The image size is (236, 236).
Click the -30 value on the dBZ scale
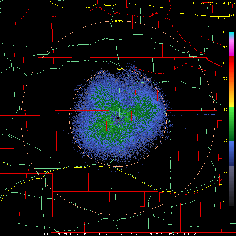click(224, 202)
